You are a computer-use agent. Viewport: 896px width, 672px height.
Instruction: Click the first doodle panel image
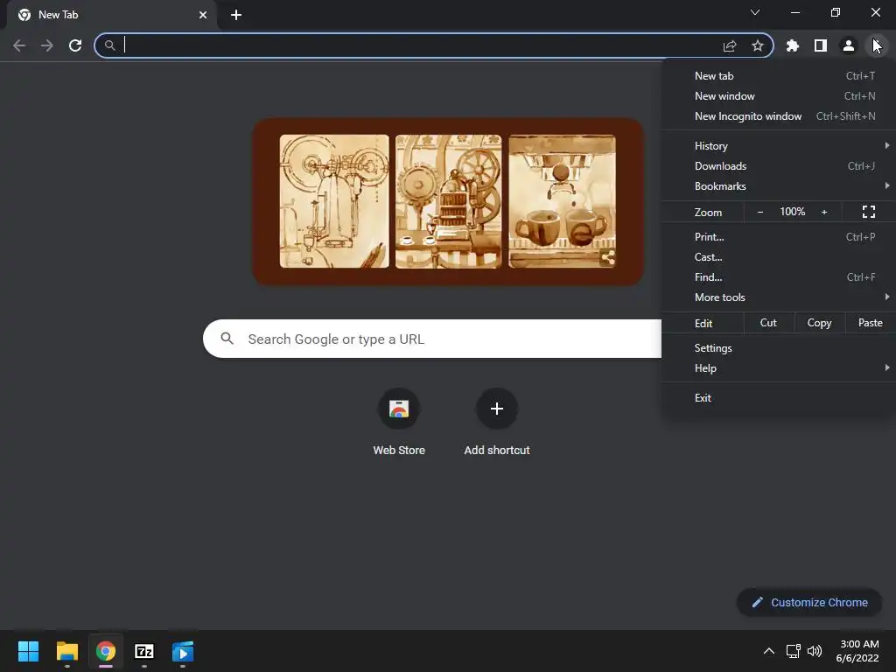click(x=334, y=201)
